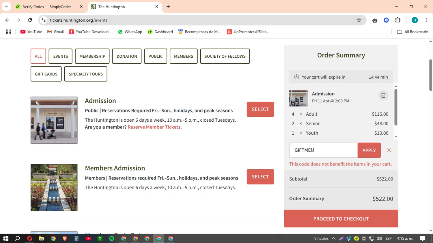Open the Chrome extensions puzzle icon
This screenshot has height=243, width=433.
(x=398, y=20)
